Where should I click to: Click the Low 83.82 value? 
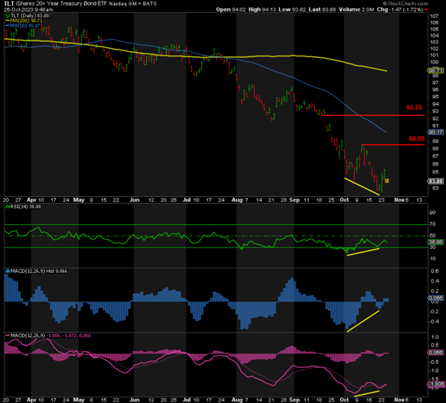pyautogui.click(x=292, y=9)
